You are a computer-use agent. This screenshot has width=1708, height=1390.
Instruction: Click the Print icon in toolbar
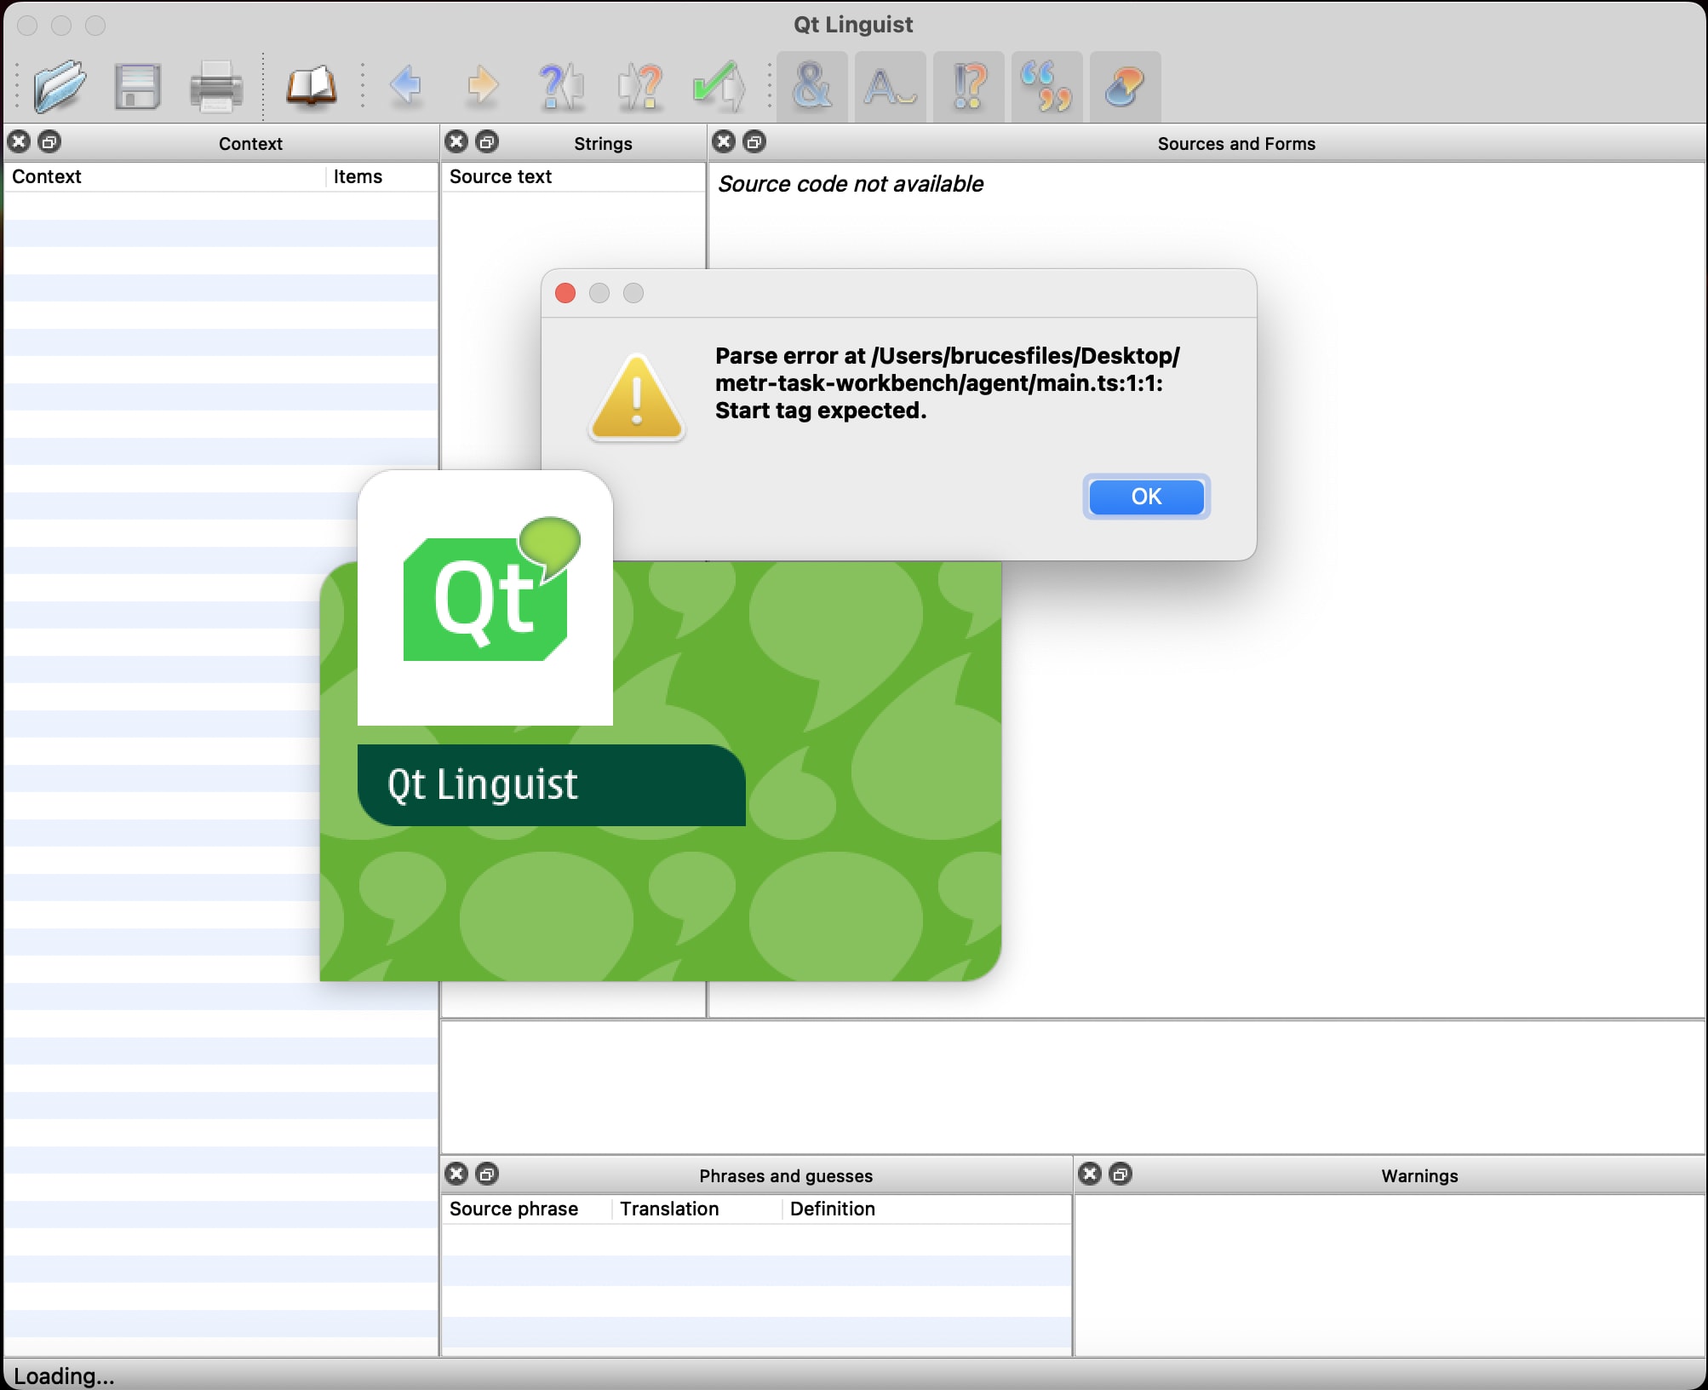click(x=215, y=86)
